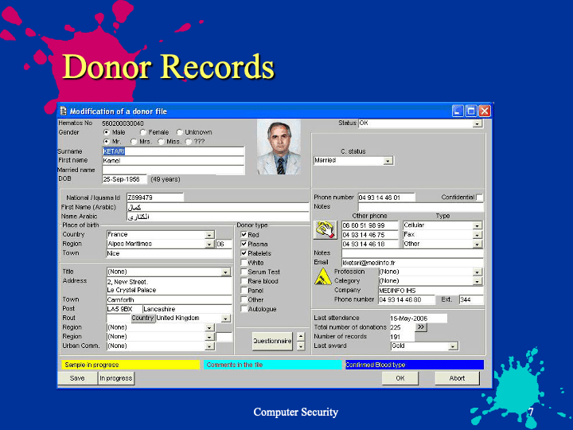Screen dimensions: 573x430
Task: Enable the Confidential checkbox
Action: [479, 197]
